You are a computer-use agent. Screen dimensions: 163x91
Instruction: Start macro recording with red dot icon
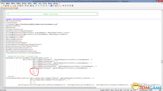[63, 6]
